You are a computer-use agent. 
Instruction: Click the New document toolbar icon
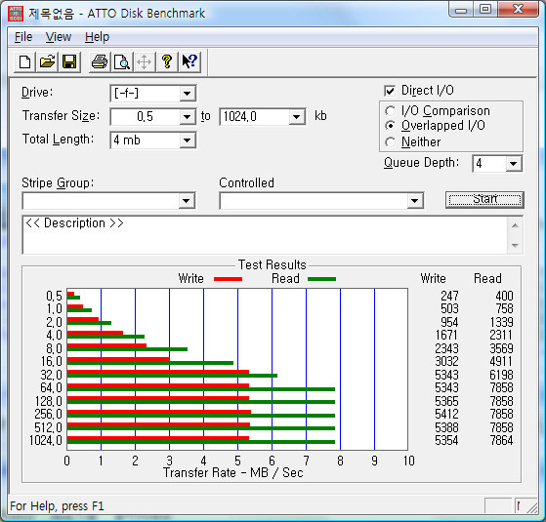[24, 62]
